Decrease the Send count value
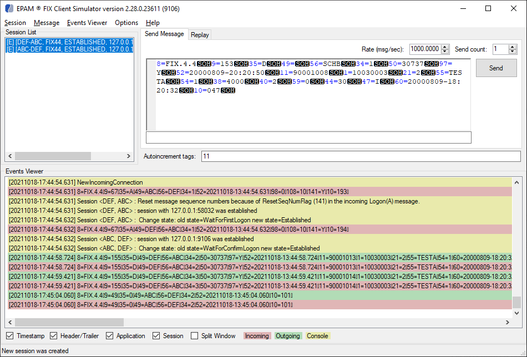The image size is (527, 357). [513, 52]
